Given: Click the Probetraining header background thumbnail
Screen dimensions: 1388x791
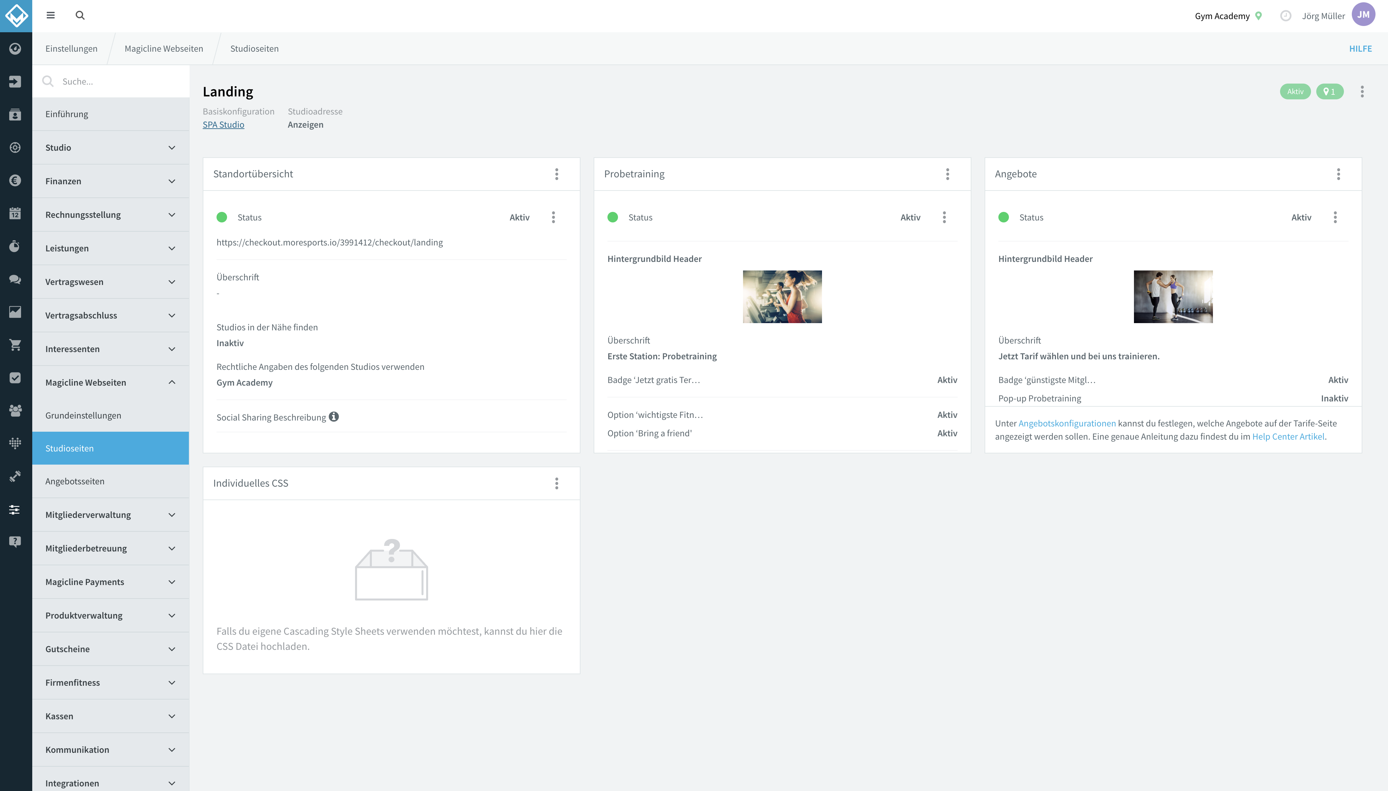Looking at the screenshot, I should (782, 297).
